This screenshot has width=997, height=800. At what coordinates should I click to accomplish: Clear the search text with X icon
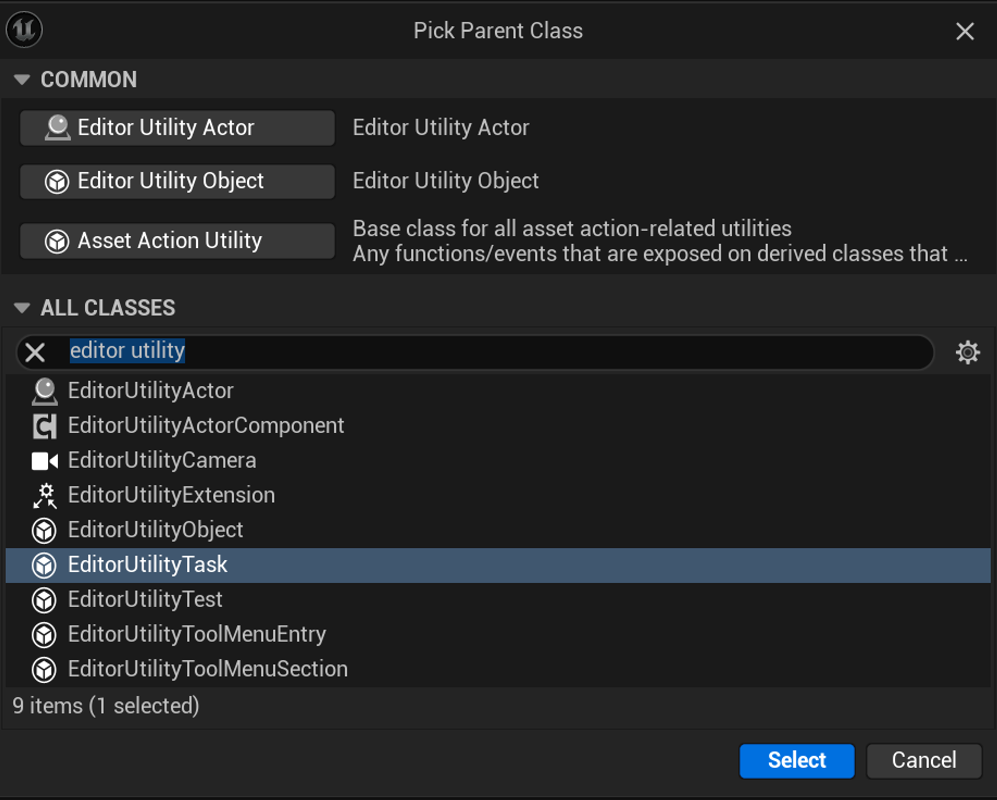(x=35, y=352)
